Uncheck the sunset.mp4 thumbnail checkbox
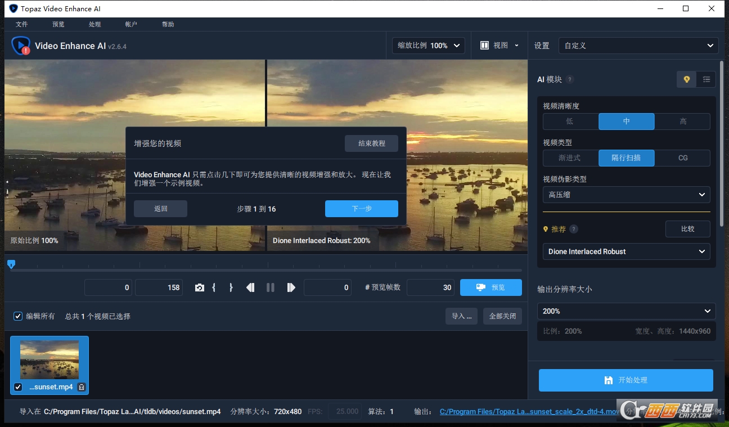Viewport: 729px width, 427px height. tap(18, 387)
